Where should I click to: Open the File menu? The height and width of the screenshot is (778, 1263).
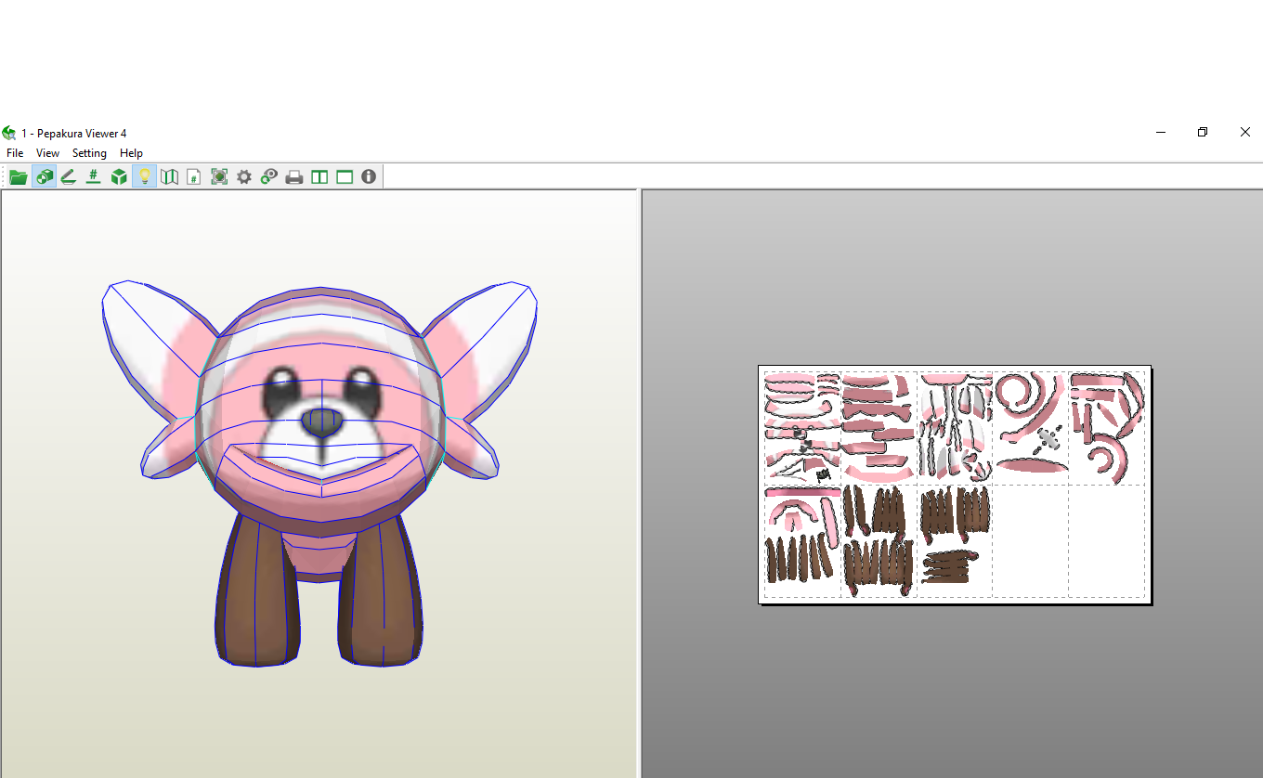coord(15,153)
